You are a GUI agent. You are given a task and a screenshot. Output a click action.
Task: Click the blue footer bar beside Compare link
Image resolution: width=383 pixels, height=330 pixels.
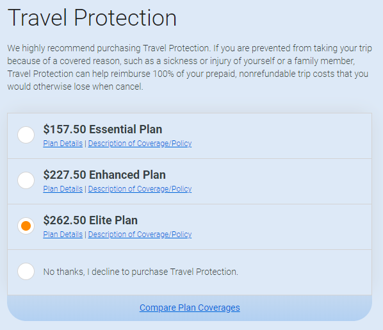[x=306, y=308]
